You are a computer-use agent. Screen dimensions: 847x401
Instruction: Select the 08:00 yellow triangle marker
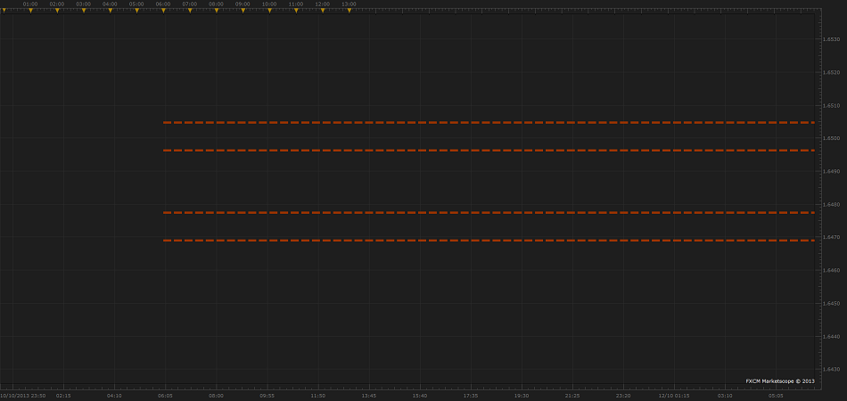(217, 11)
